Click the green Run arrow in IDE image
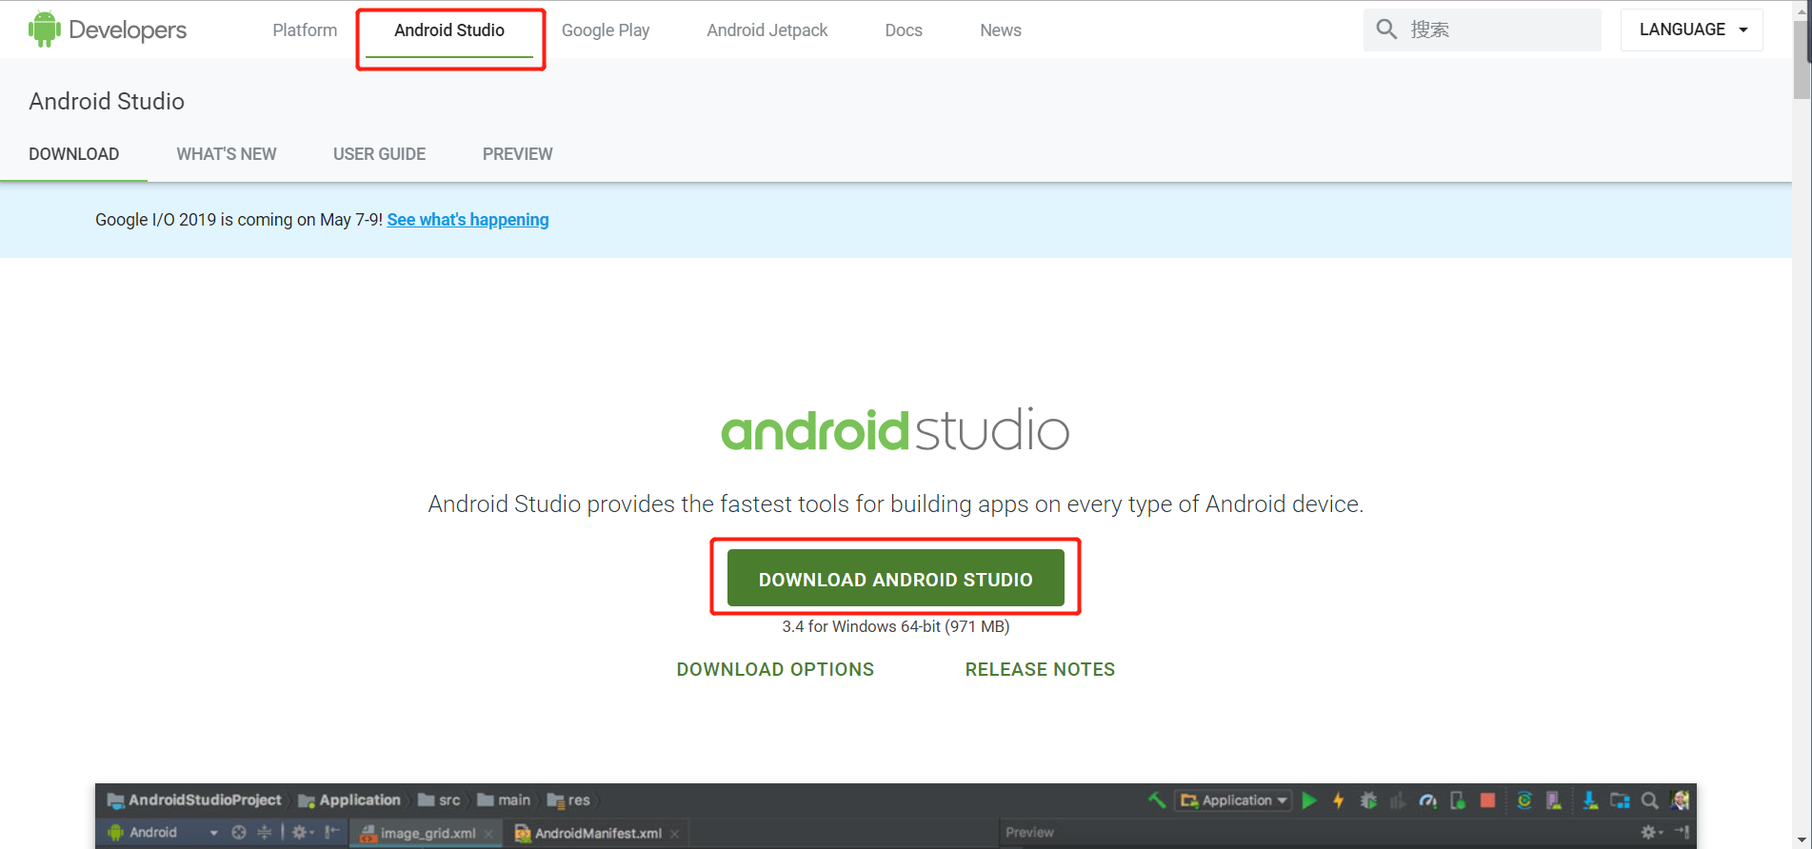Screen dimensions: 1812x849 click(1309, 800)
